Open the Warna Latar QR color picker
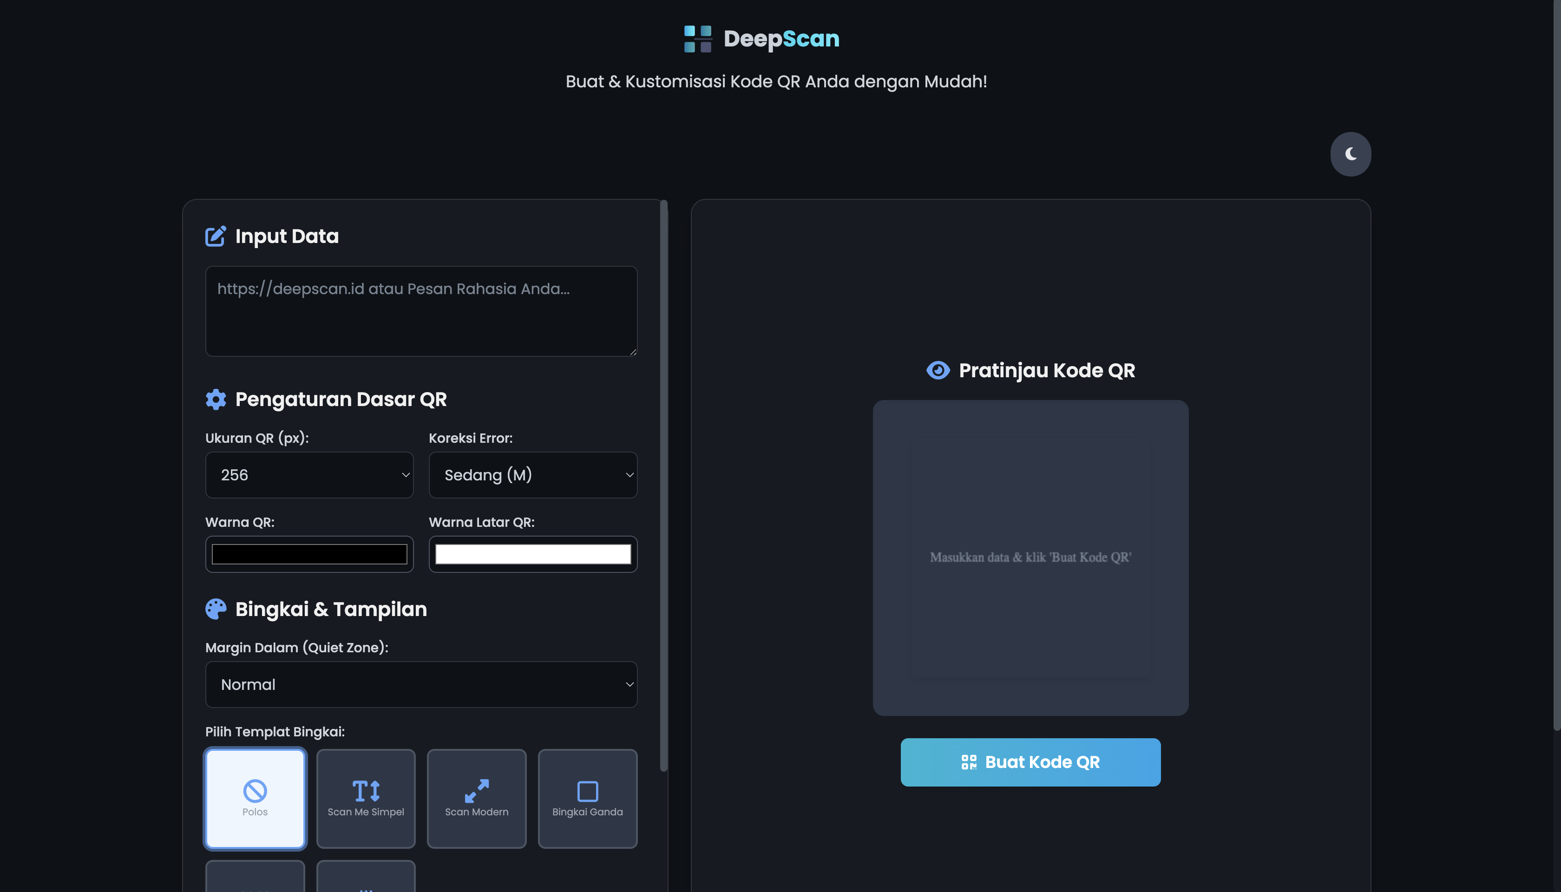 click(533, 554)
